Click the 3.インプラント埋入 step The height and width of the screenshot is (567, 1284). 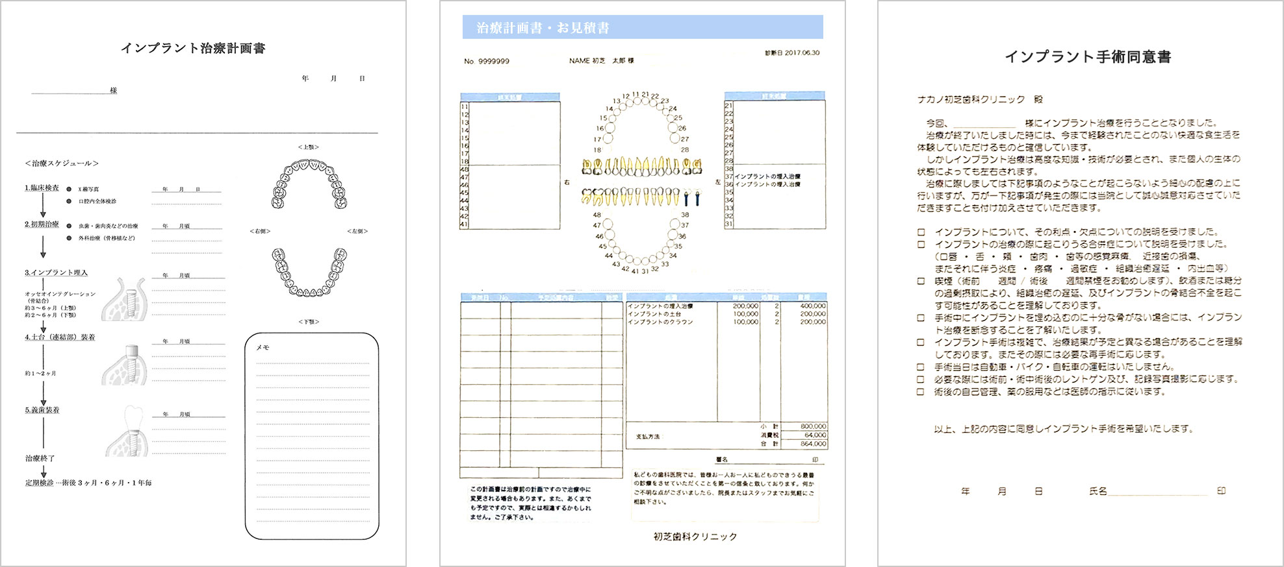coord(56,272)
